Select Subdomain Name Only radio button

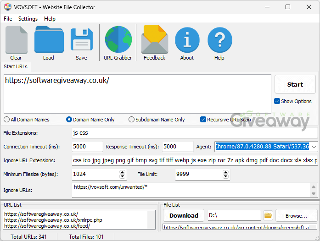point(131,120)
